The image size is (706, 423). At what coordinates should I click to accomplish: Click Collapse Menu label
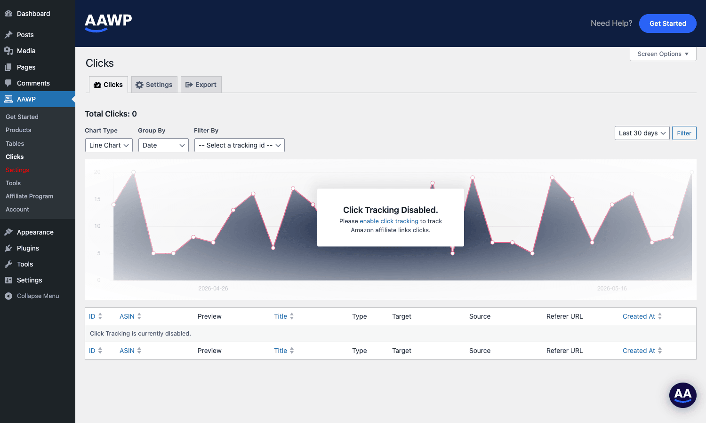pyautogui.click(x=38, y=296)
